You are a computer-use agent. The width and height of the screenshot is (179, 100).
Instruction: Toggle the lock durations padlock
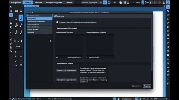pos(11,23)
